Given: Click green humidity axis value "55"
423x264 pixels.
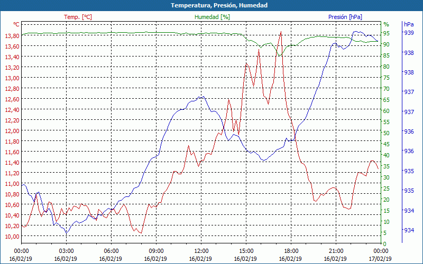Looking at the screenshot, I should (x=387, y=122).
